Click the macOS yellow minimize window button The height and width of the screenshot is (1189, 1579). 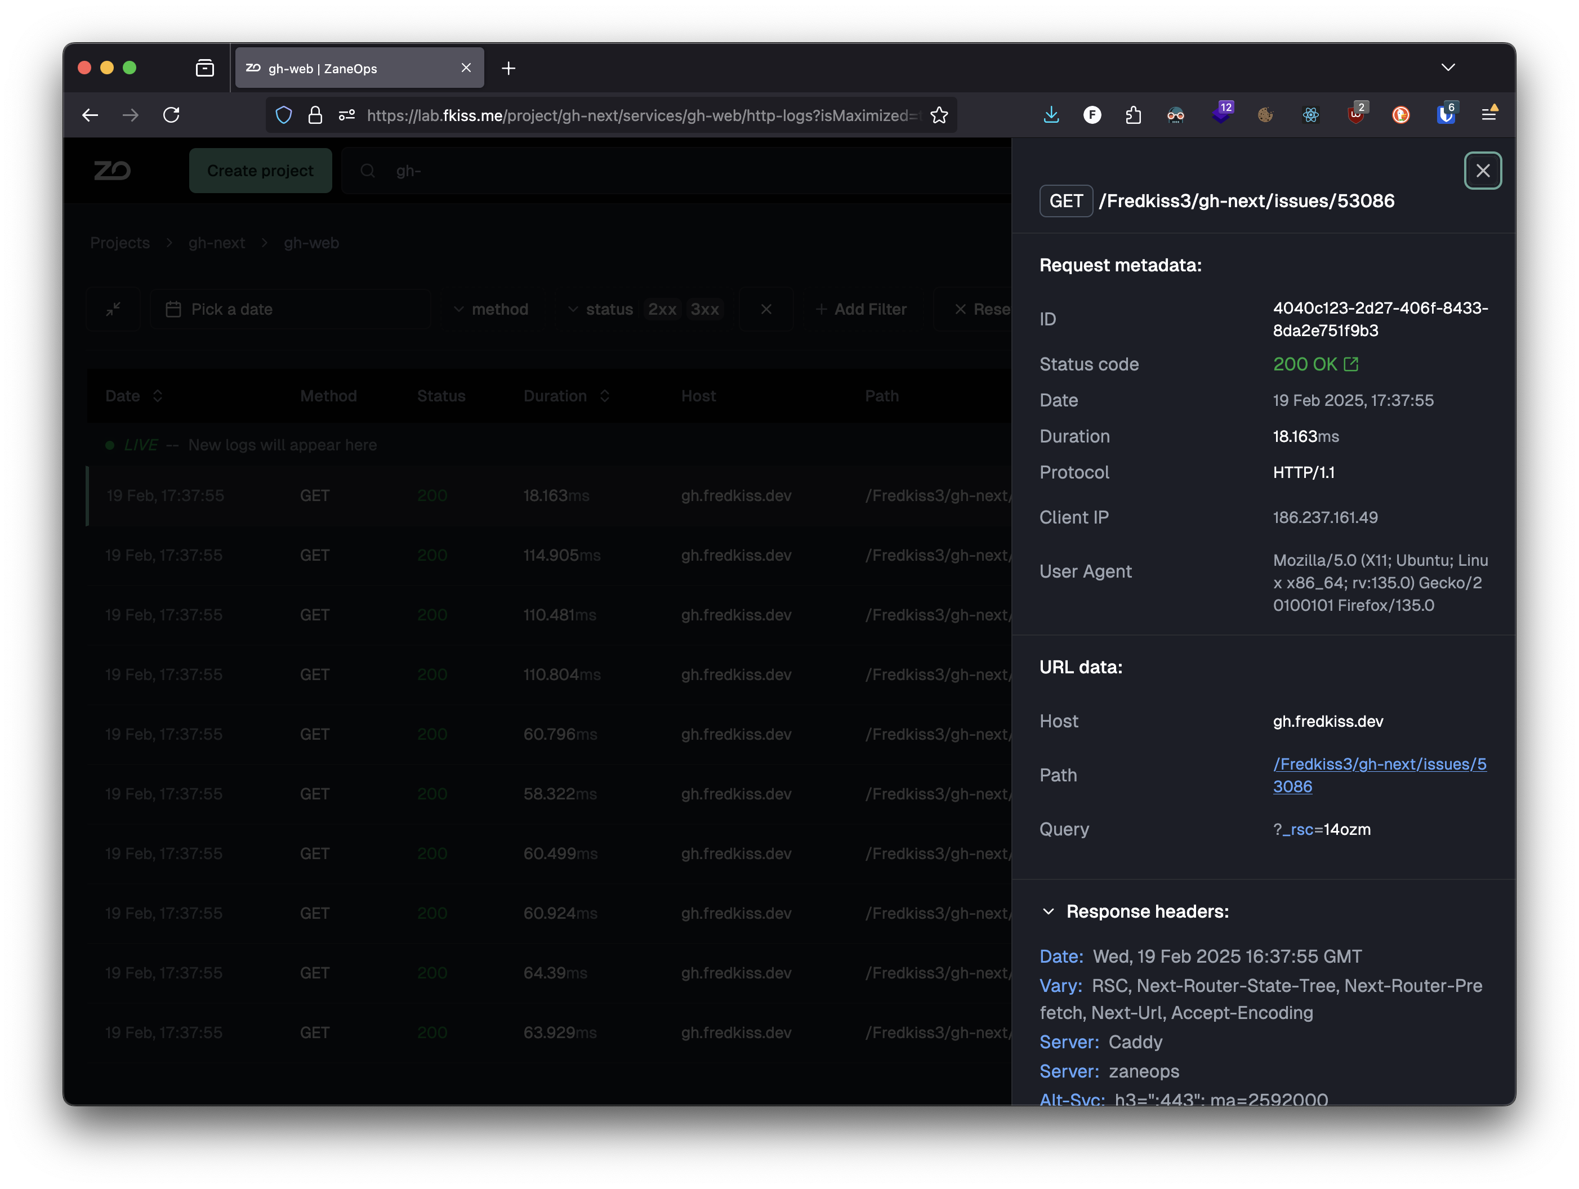tap(107, 68)
